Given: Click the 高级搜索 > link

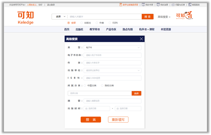Looking at the screenshot, I should tap(164, 17).
